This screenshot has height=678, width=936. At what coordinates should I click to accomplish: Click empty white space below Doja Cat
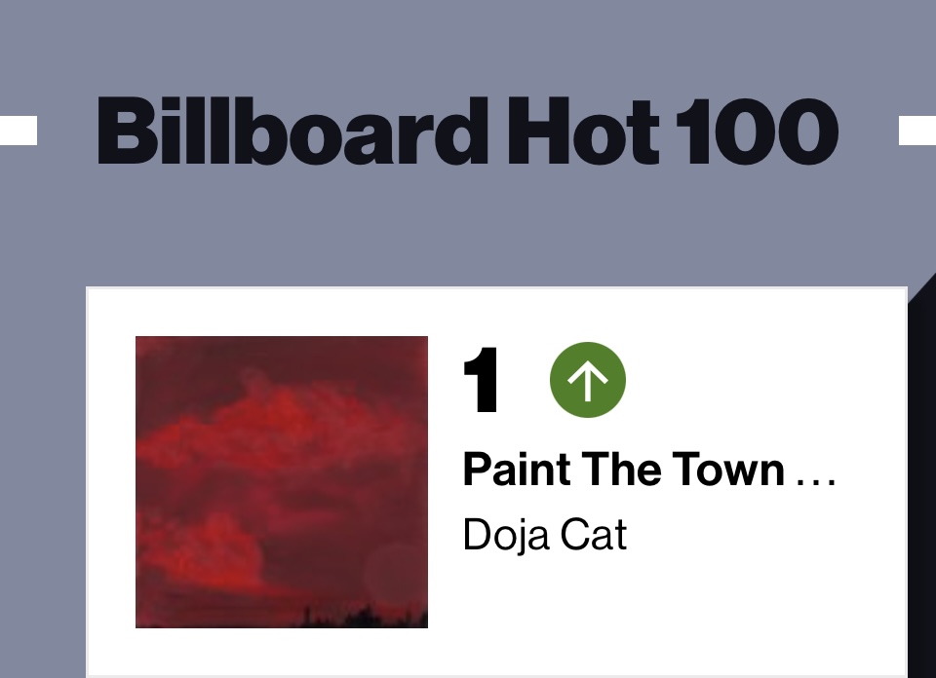pyautogui.click(x=634, y=614)
